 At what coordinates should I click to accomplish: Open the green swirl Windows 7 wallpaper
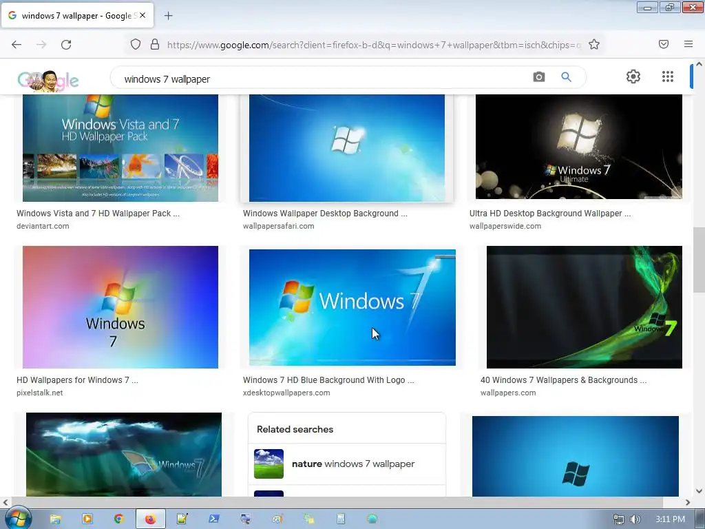click(x=584, y=307)
